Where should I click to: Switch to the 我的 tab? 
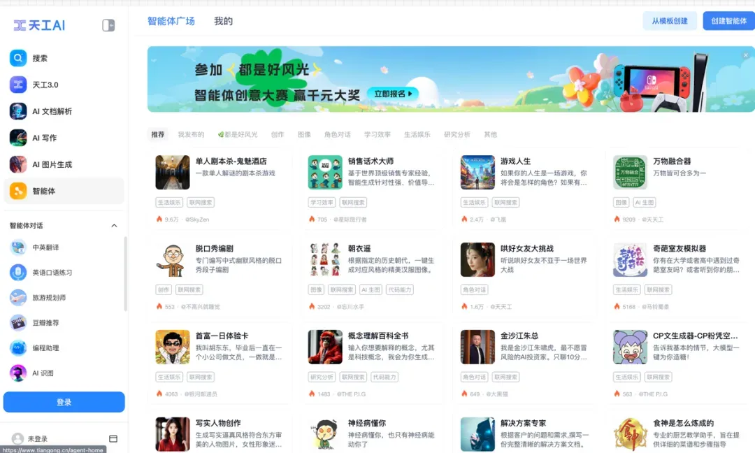click(x=224, y=21)
